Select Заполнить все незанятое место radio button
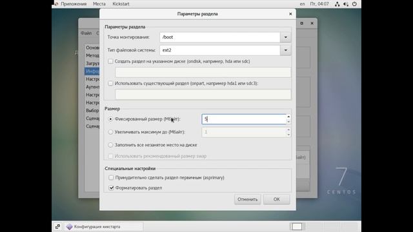 click(110, 145)
